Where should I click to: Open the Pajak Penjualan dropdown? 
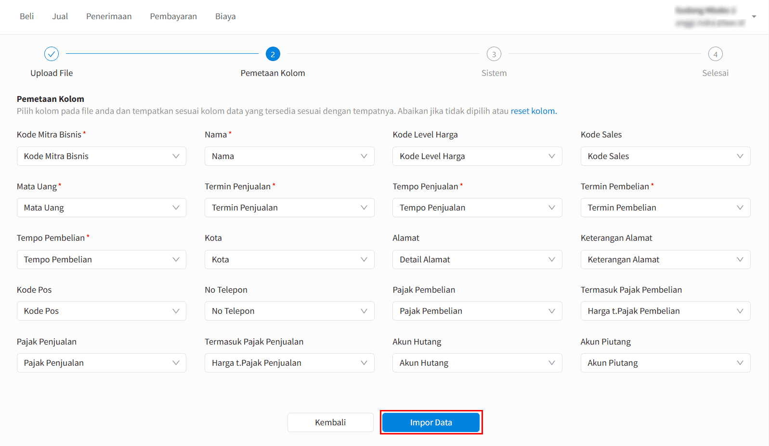102,363
